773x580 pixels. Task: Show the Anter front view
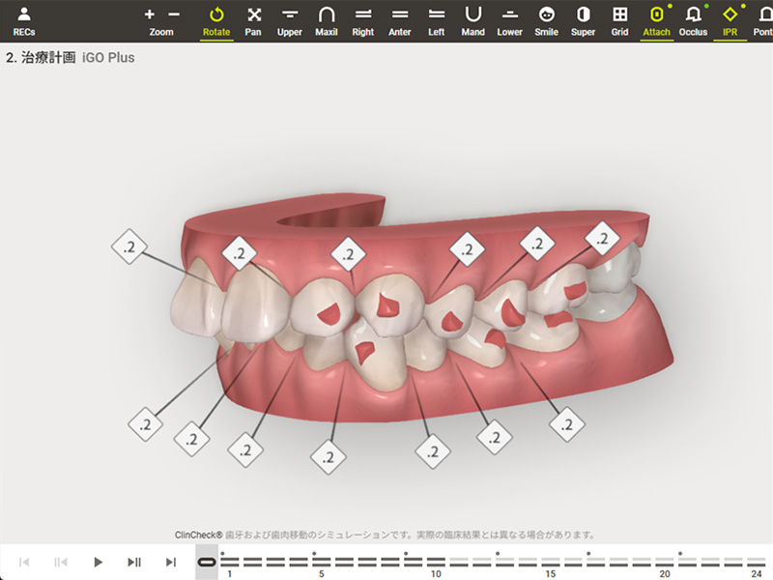pyautogui.click(x=400, y=20)
